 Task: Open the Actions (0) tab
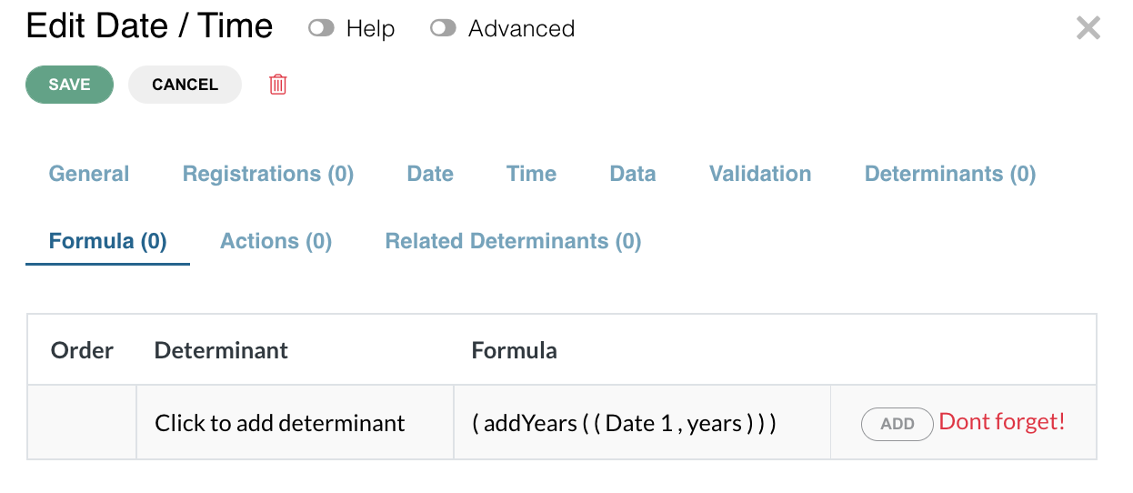coord(276,241)
